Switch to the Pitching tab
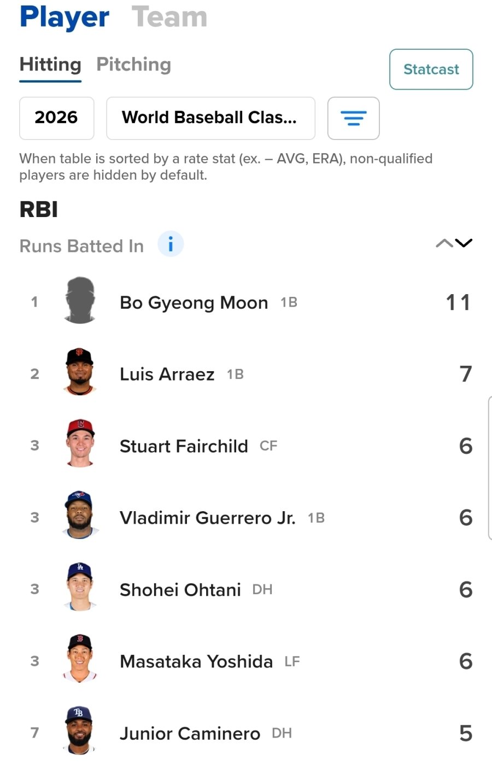Screen dimensions: 492x767 [x=133, y=65]
